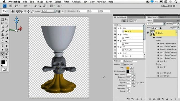Select the Crop tool
This screenshot has width=180, height=101.
[3, 27]
